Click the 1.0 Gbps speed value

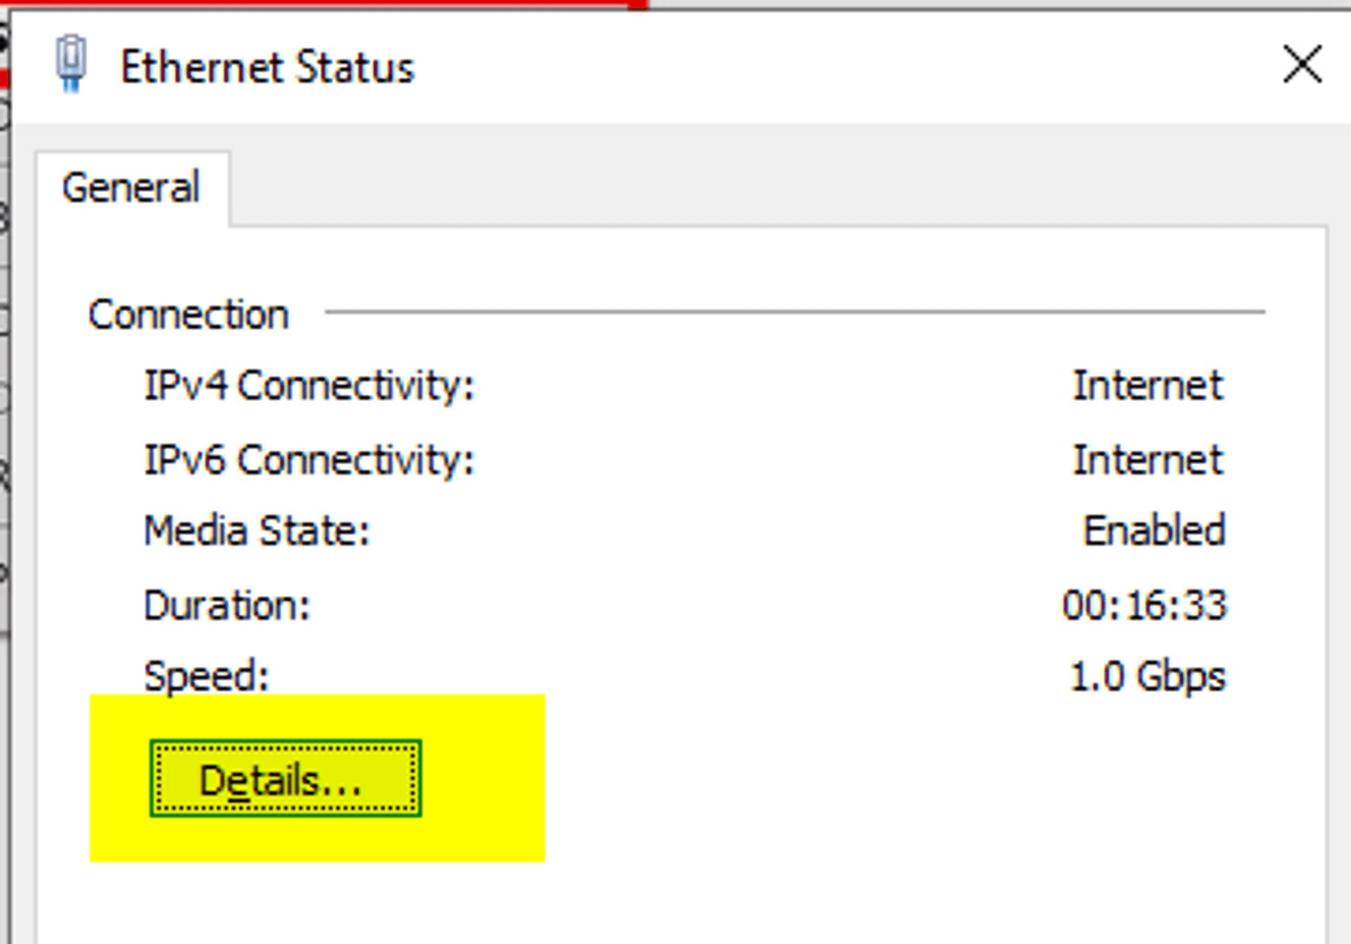pyautogui.click(x=1148, y=677)
